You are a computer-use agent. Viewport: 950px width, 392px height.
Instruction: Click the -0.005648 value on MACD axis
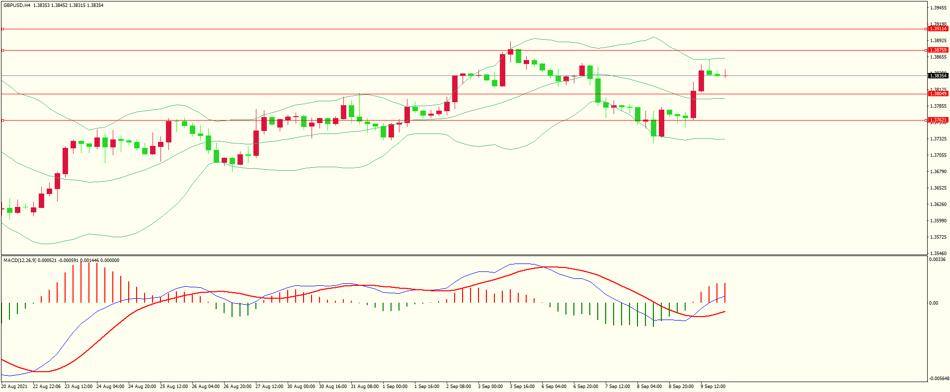[x=939, y=379]
